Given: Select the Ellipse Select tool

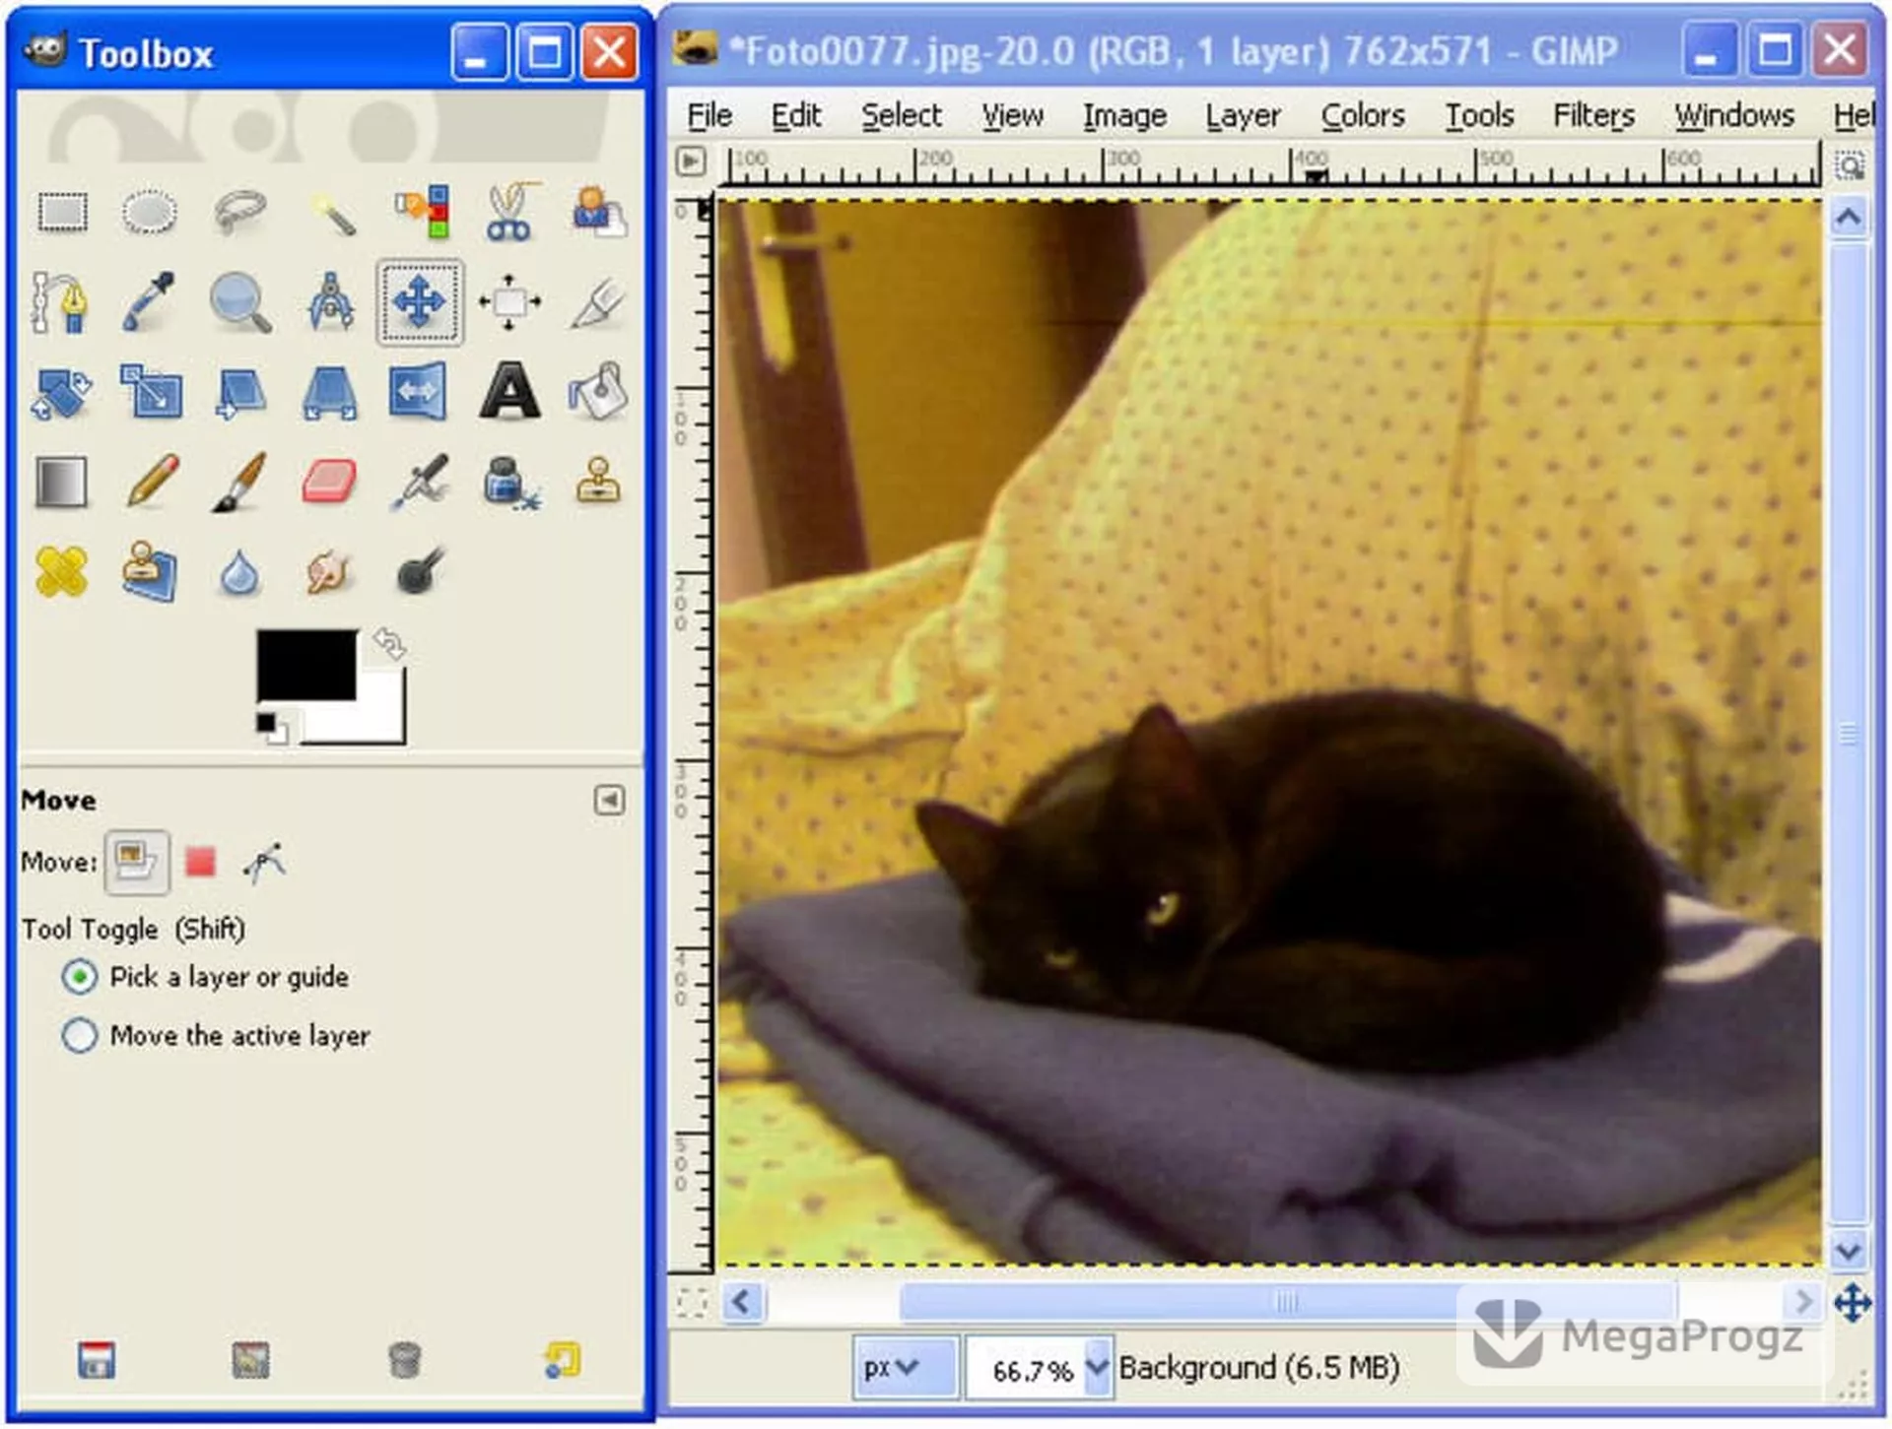Looking at the screenshot, I should [x=150, y=212].
